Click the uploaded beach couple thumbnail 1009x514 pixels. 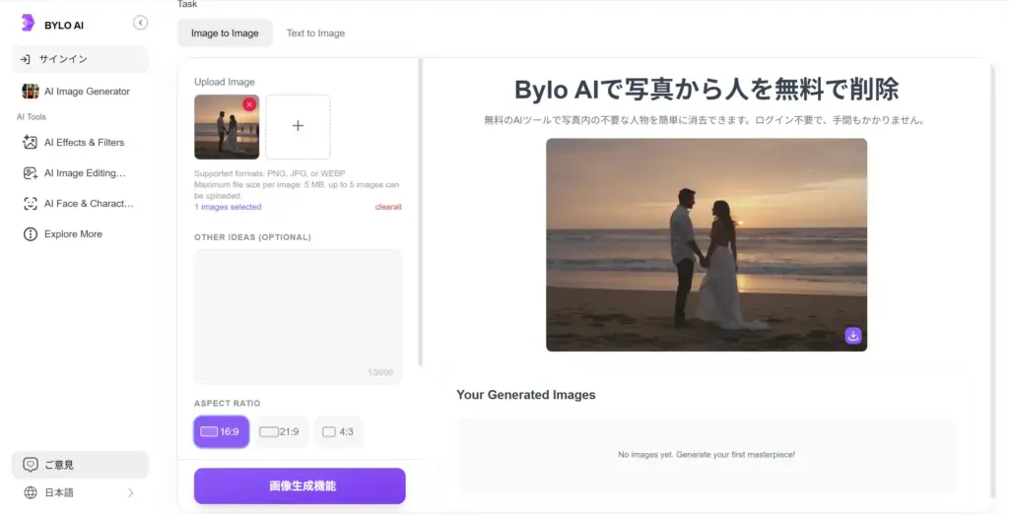click(227, 127)
